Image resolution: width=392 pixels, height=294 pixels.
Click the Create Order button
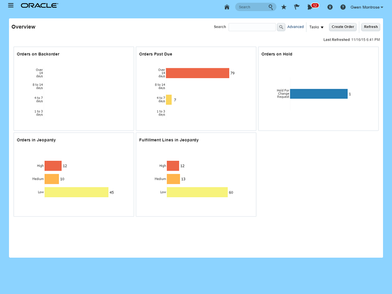click(x=343, y=27)
